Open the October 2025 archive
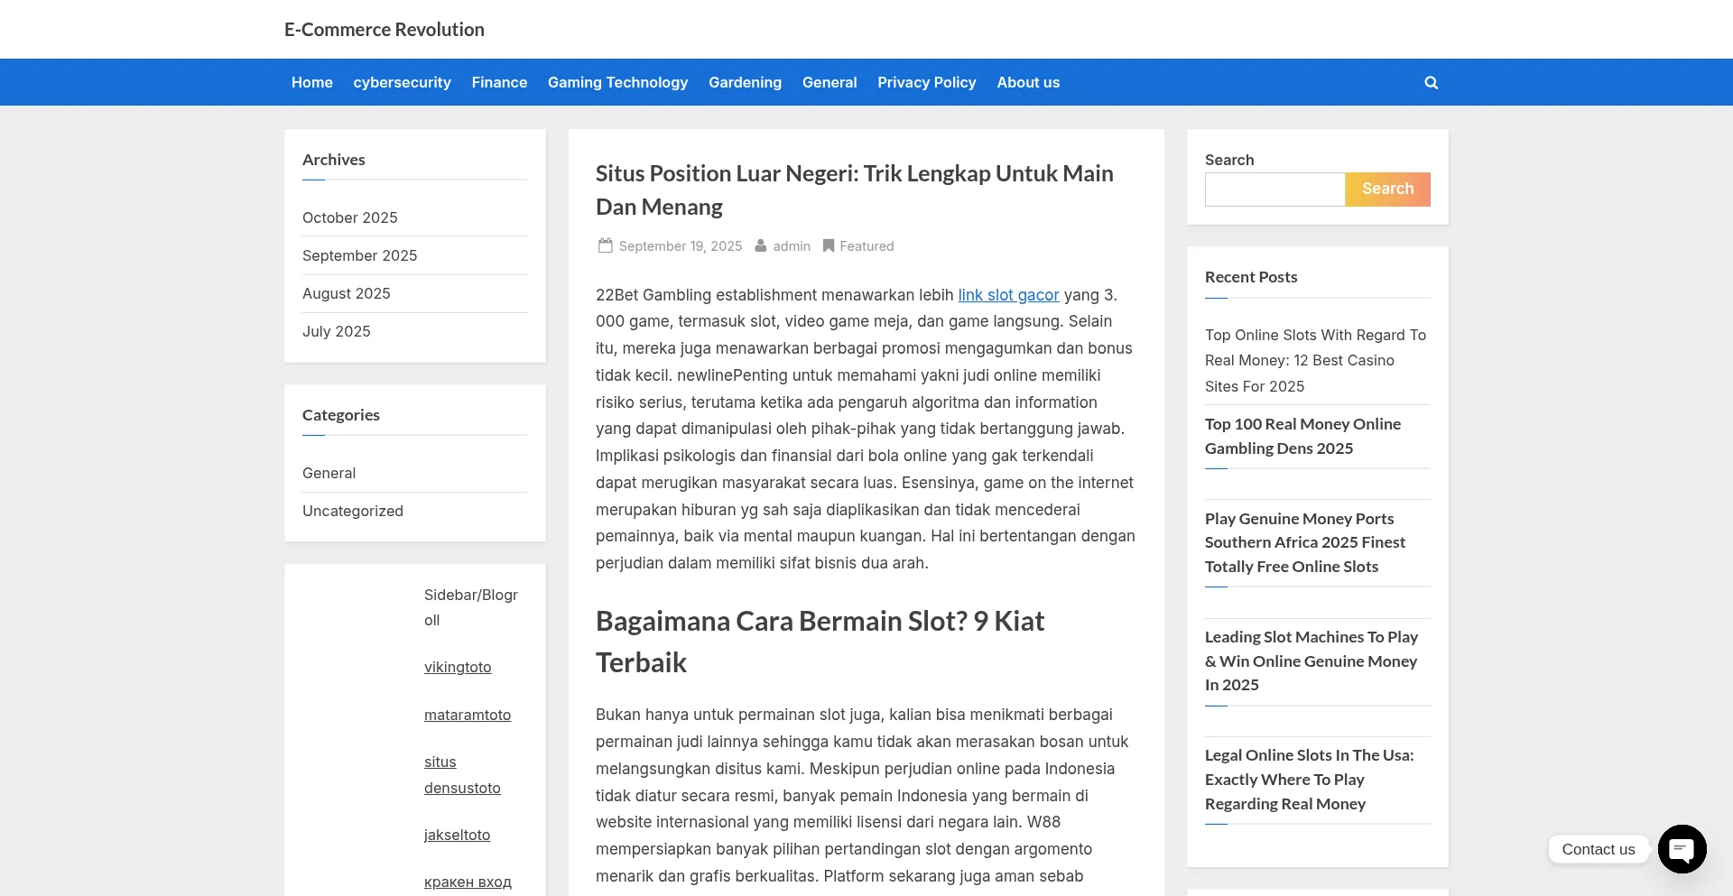Screen dimensions: 1733x896 [x=349, y=217]
